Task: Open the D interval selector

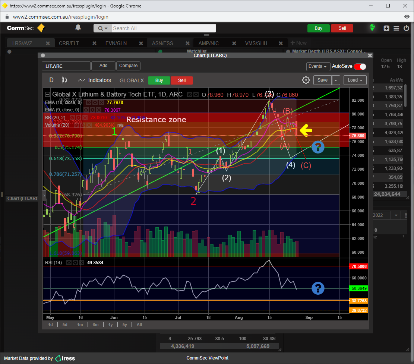Action: (51, 80)
